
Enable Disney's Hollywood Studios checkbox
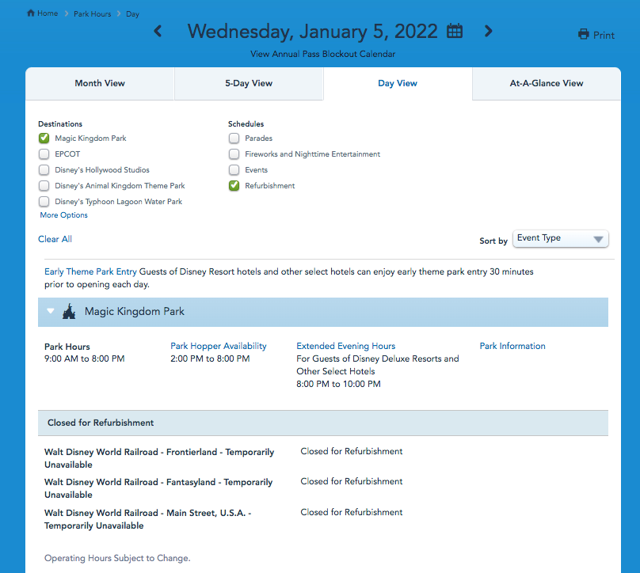(44, 169)
